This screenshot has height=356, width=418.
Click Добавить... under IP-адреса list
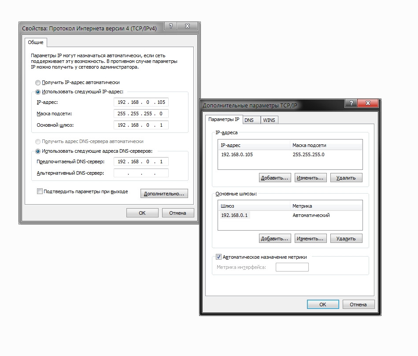275,178
